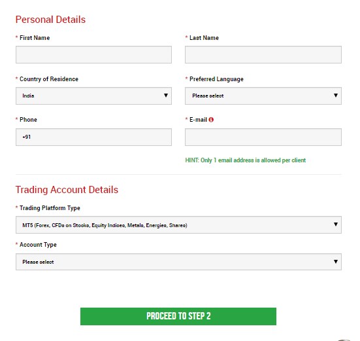This screenshot has width=360, height=341.
Task: Click the Proceed to Step 2 button
Action: (178, 316)
